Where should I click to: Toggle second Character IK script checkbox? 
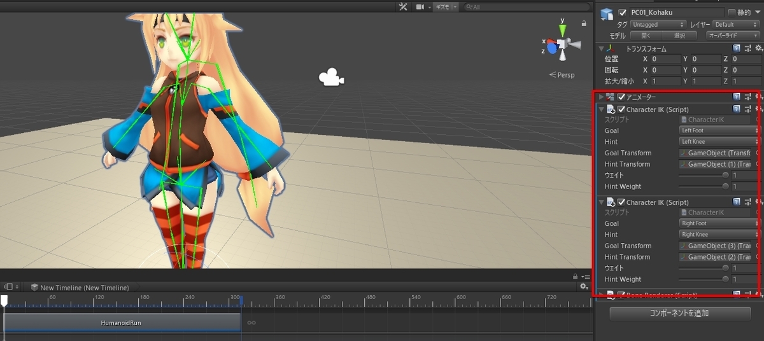click(x=621, y=202)
